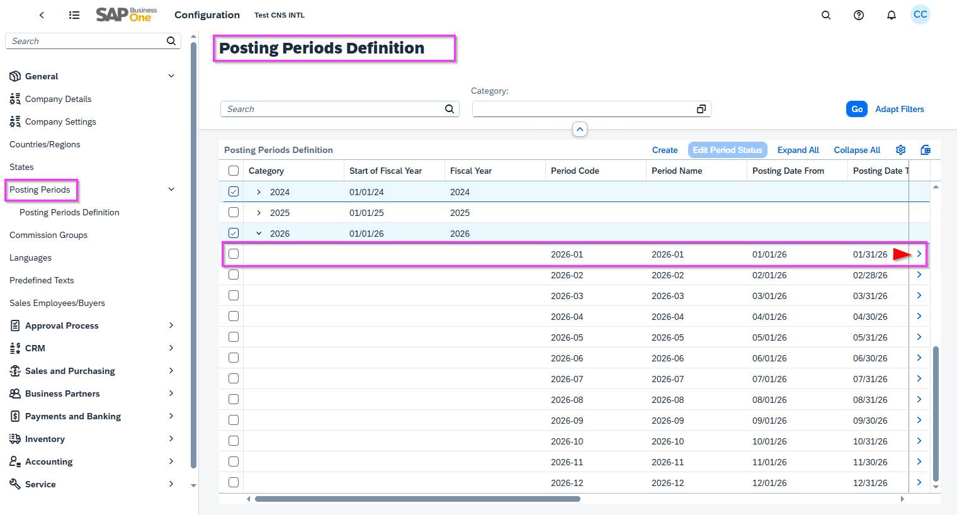
Task: Open Company Details from the sidebar
Action: coord(58,99)
